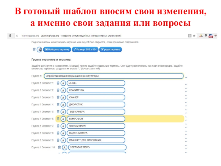Delete Элемент 10 СВЕТОВОЕ ПЕРО with trash icon
221x166 pixels.
click(59, 147)
